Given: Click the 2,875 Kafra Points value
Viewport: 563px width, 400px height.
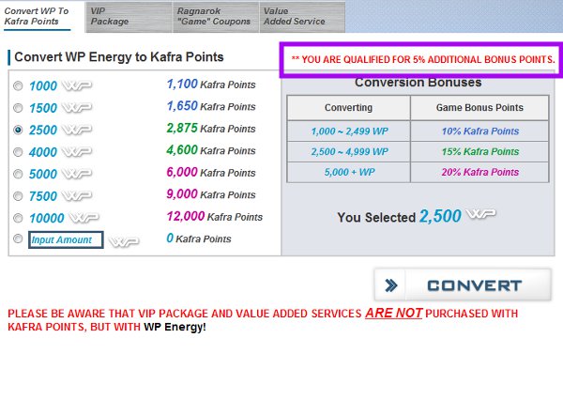Looking at the screenshot, I should [211, 129].
